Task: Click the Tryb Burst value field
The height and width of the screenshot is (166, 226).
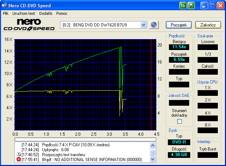Action: pyautogui.click(x=208, y=155)
